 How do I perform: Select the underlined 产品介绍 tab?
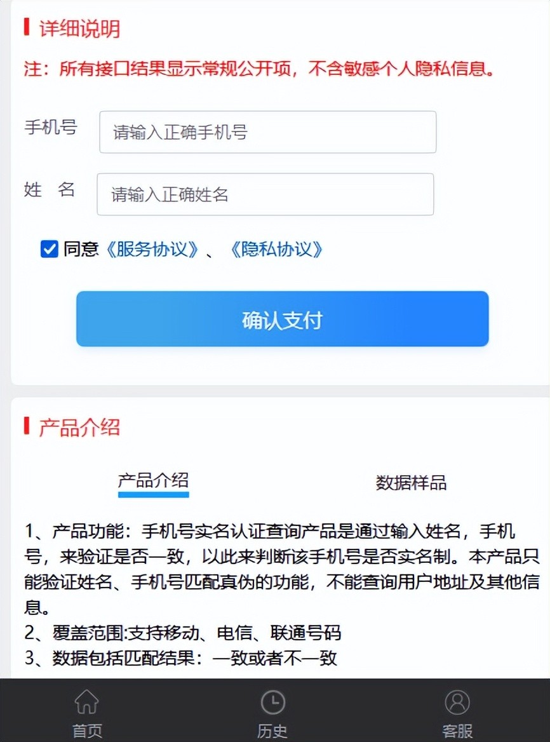[x=153, y=481]
